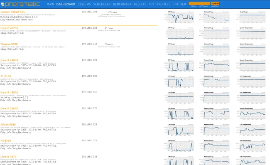Open the SETTINGS link

204,6
